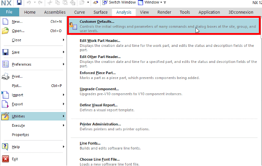Viewport: 262px width, 166px height.
Task: Click the New document icon
Action: click(x=5, y=21)
